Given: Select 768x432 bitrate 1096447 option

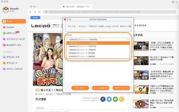Looking at the screenshot, I should click(98, 50).
